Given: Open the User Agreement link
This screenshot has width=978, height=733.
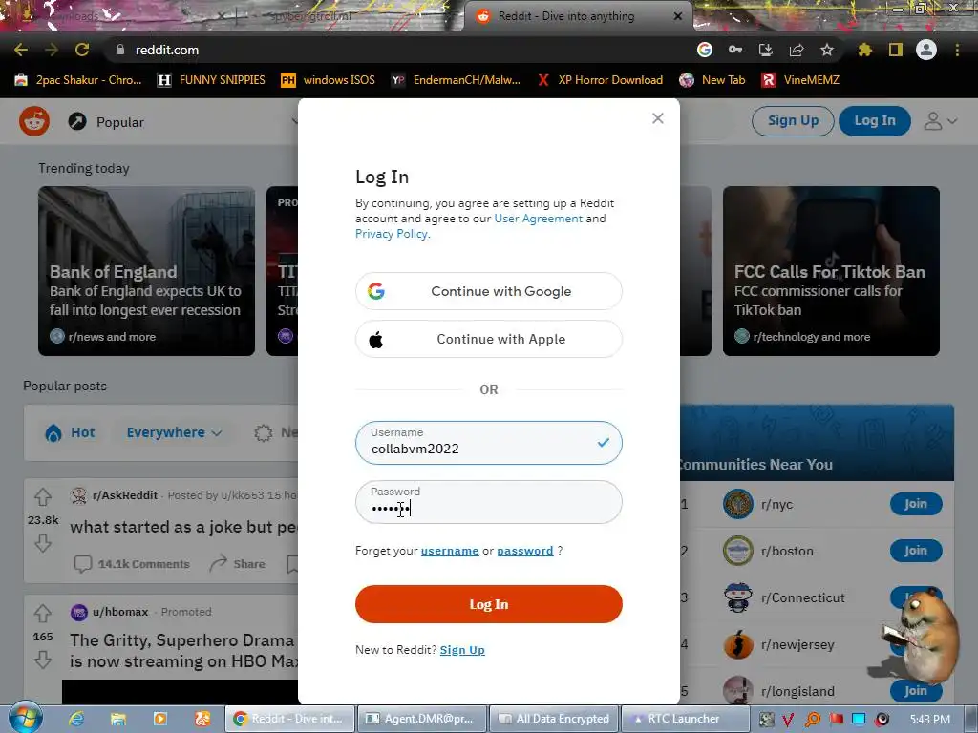Looking at the screenshot, I should coord(539,219).
